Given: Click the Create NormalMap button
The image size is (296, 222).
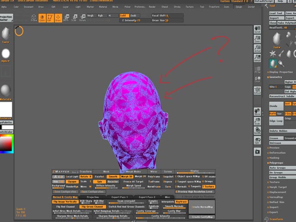Looking at the screenshot, I should (x=202, y=207).
